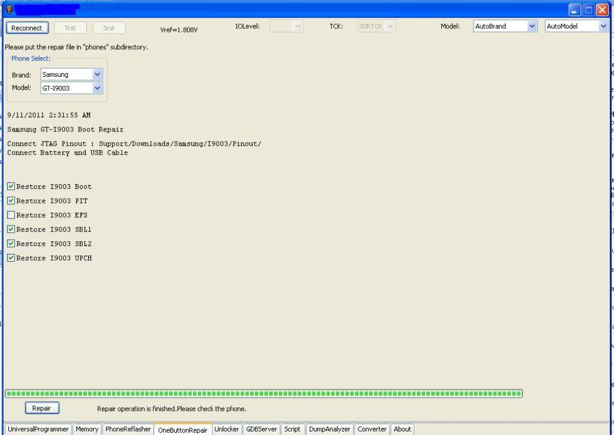Click the 'Connect Battery and USB Cable' line
Image resolution: width=614 pixels, height=435 pixels.
[67, 153]
